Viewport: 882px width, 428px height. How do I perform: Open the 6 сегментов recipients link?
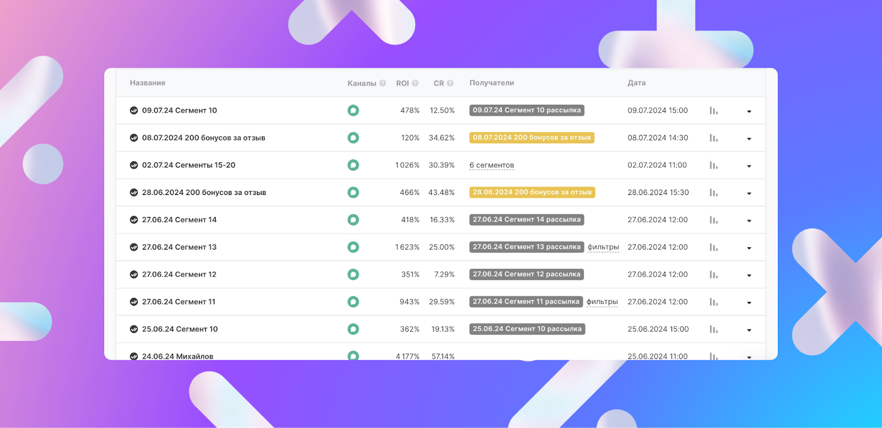492,165
